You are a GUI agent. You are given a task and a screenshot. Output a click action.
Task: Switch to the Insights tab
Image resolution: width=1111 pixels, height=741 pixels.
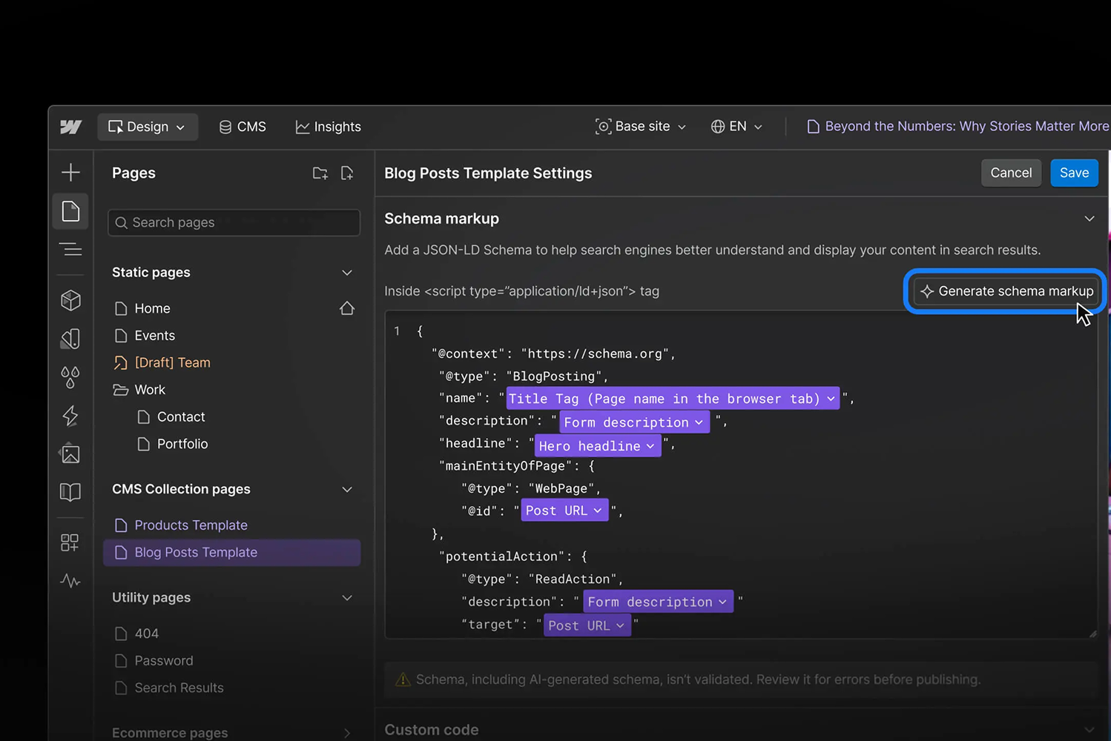point(328,127)
